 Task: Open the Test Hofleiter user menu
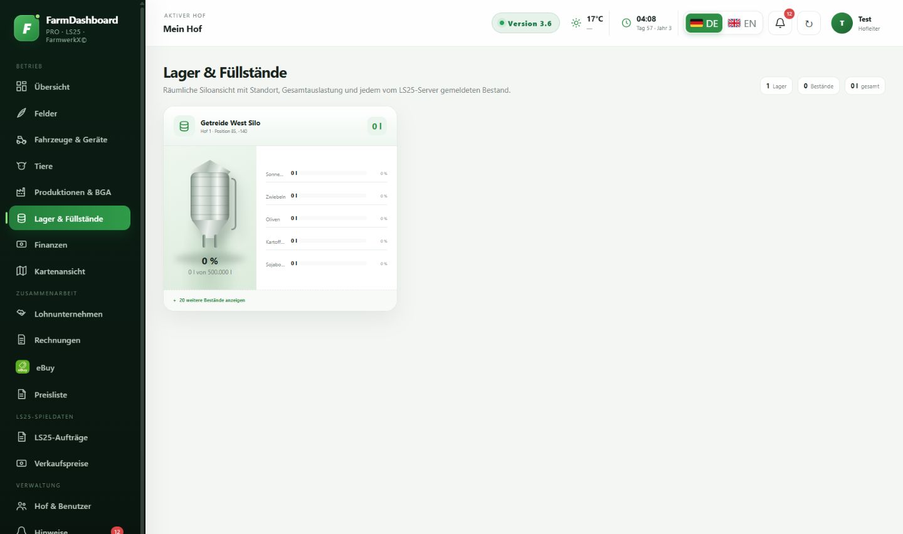[x=856, y=23]
